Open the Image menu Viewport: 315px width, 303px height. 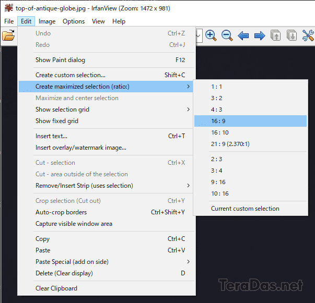point(47,21)
